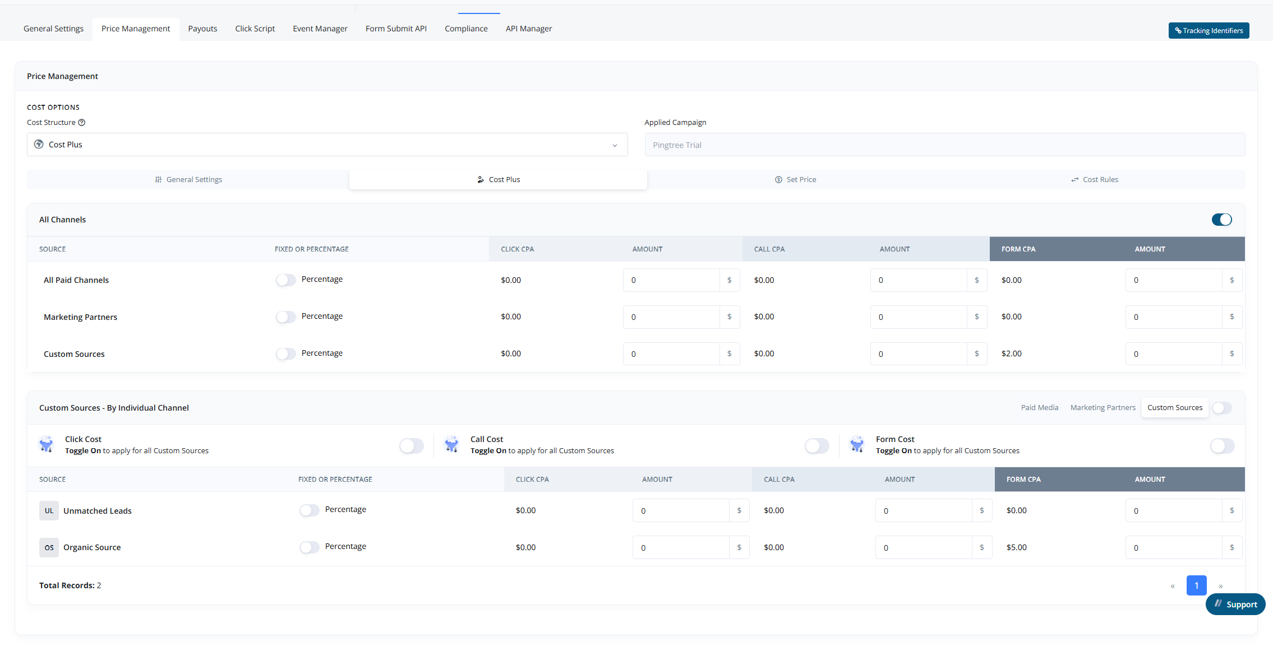The height and width of the screenshot is (656, 1273).
Task: Click the Call Cost funnel icon
Action: [x=451, y=445]
